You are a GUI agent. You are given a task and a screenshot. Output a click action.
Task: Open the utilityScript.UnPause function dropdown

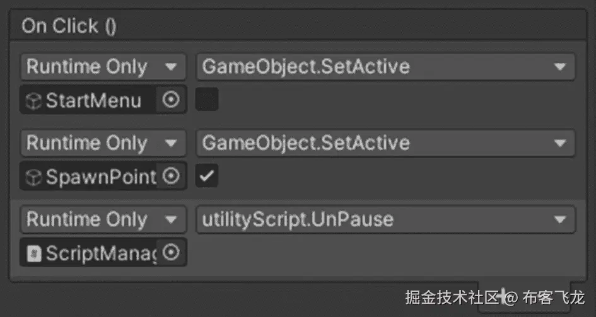click(385, 219)
